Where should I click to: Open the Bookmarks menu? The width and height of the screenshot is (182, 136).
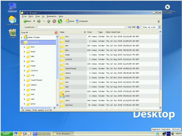tap(51, 16)
